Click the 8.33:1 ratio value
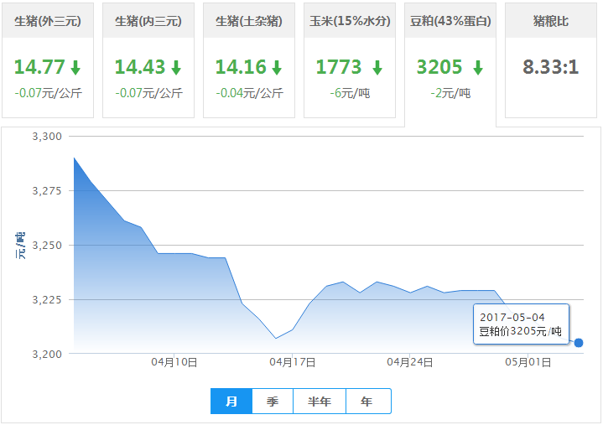The image size is (603, 425). [551, 67]
